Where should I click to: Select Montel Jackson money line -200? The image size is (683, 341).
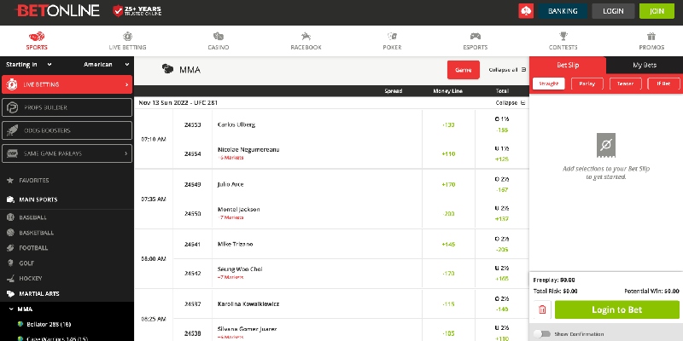point(448,214)
